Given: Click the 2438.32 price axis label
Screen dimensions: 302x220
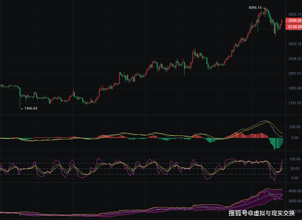Looking at the screenshot, I should 295,59.
